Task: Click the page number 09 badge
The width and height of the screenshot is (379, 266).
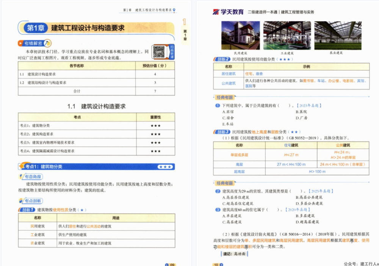Action: click(169, 264)
